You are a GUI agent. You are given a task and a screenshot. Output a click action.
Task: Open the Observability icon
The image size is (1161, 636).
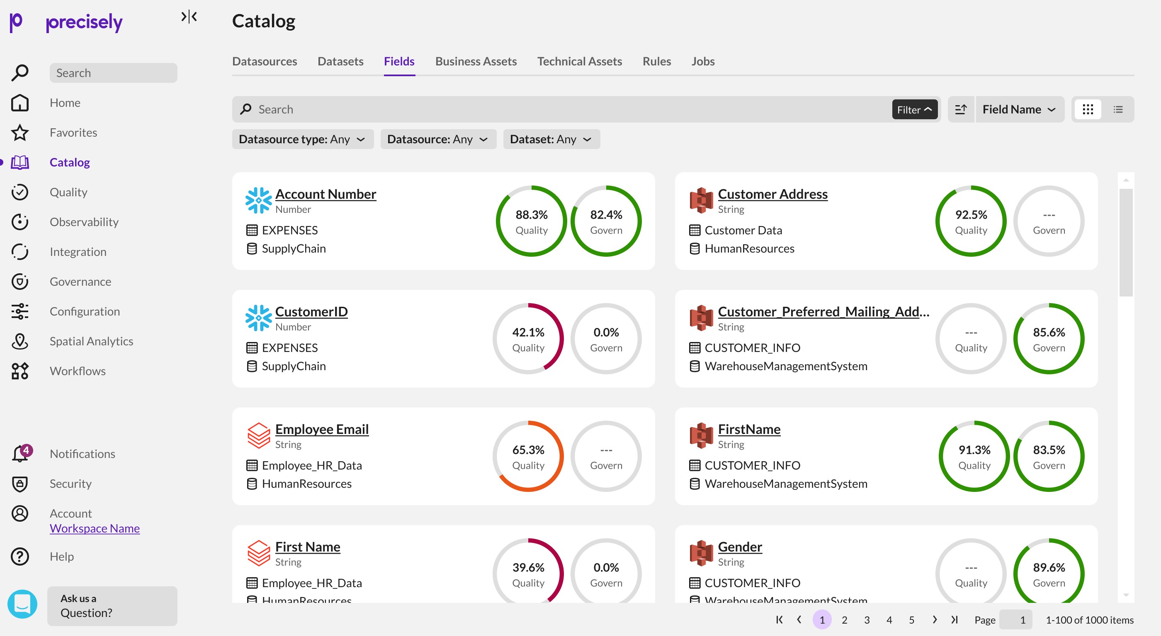pos(20,222)
